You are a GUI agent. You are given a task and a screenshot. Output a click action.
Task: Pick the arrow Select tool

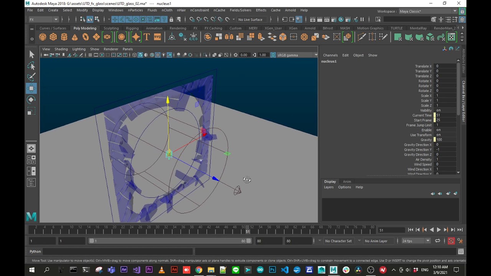click(x=31, y=55)
